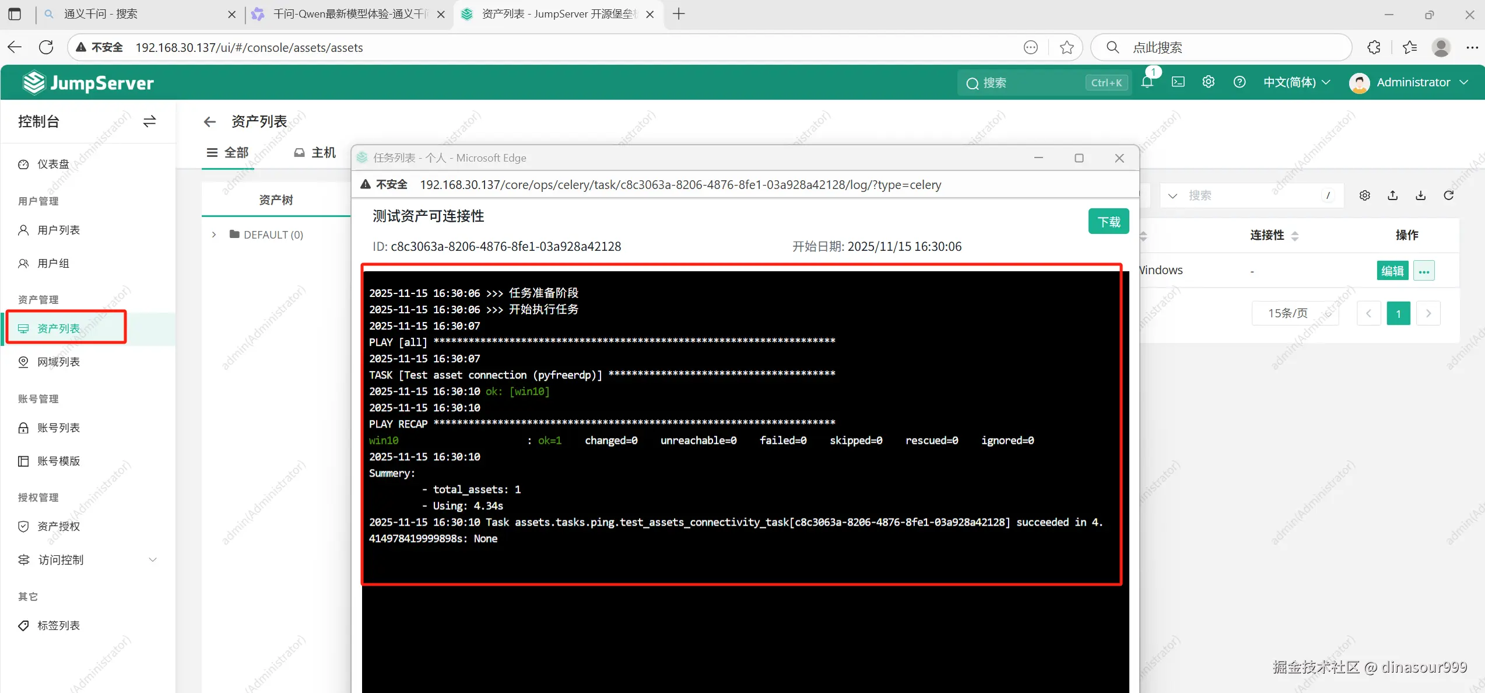This screenshot has width=1485, height=693.
Task: Click the import upload icon
Action: coord(1392,195)
